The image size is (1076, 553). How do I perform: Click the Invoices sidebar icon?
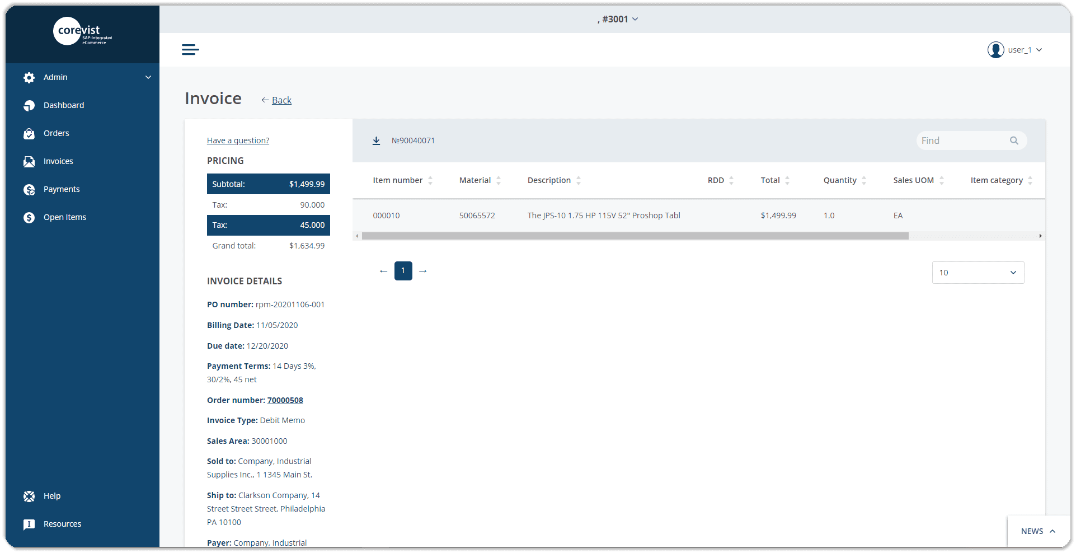pos(29,161)
